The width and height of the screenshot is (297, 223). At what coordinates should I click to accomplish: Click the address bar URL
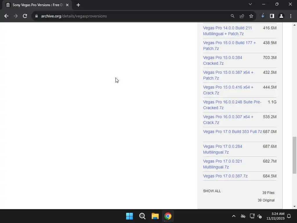click(74, 16)
